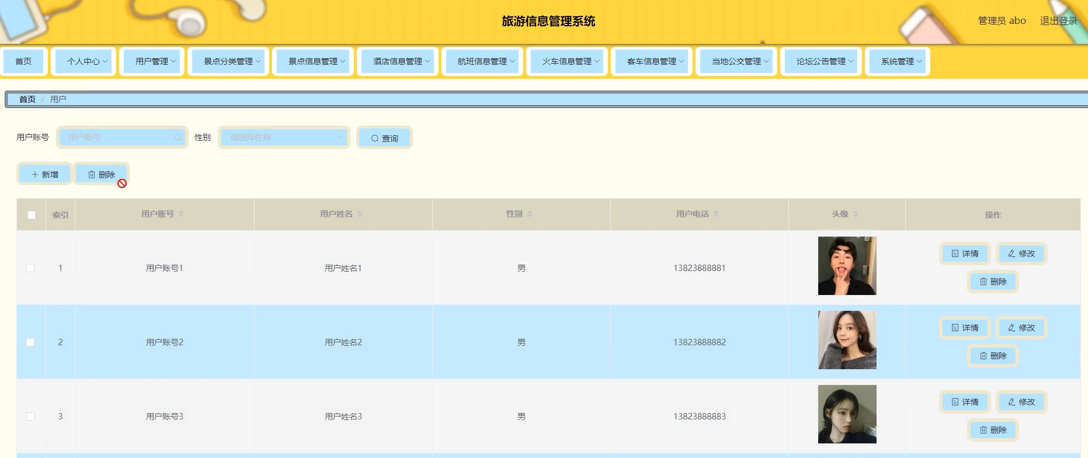Click the 查询 search button
The height and width of the screenshot is (458, 1088).
pyautogui.click(x=384, y=138)
